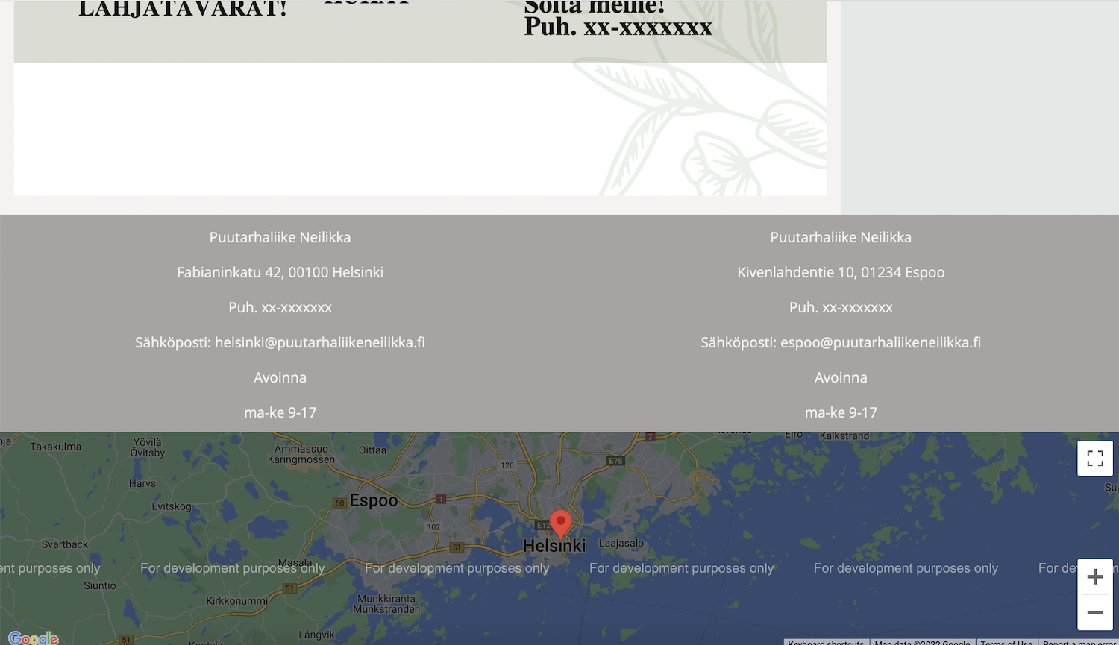
Task: Select the Espoo label on the map
Action: coord(374,500)
